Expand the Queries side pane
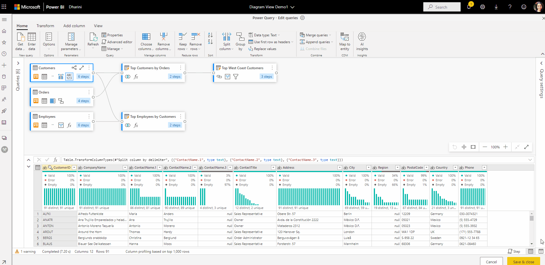This screenshot has width=545, height=265. pyautogui.click(x=18, y=63)
